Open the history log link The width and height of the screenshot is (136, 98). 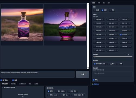(x=96, y=84)
